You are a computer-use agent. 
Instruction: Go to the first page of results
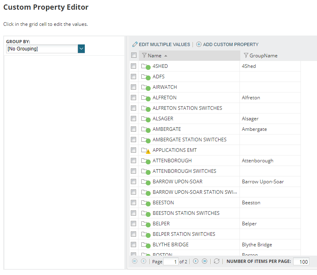point(134,261)
